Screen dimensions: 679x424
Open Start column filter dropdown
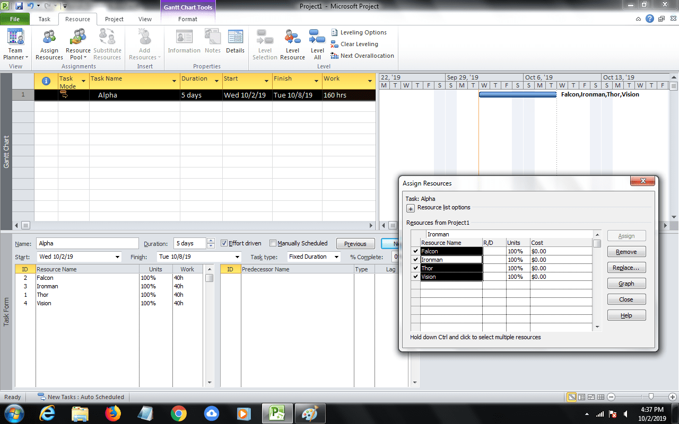click(266, 81)
